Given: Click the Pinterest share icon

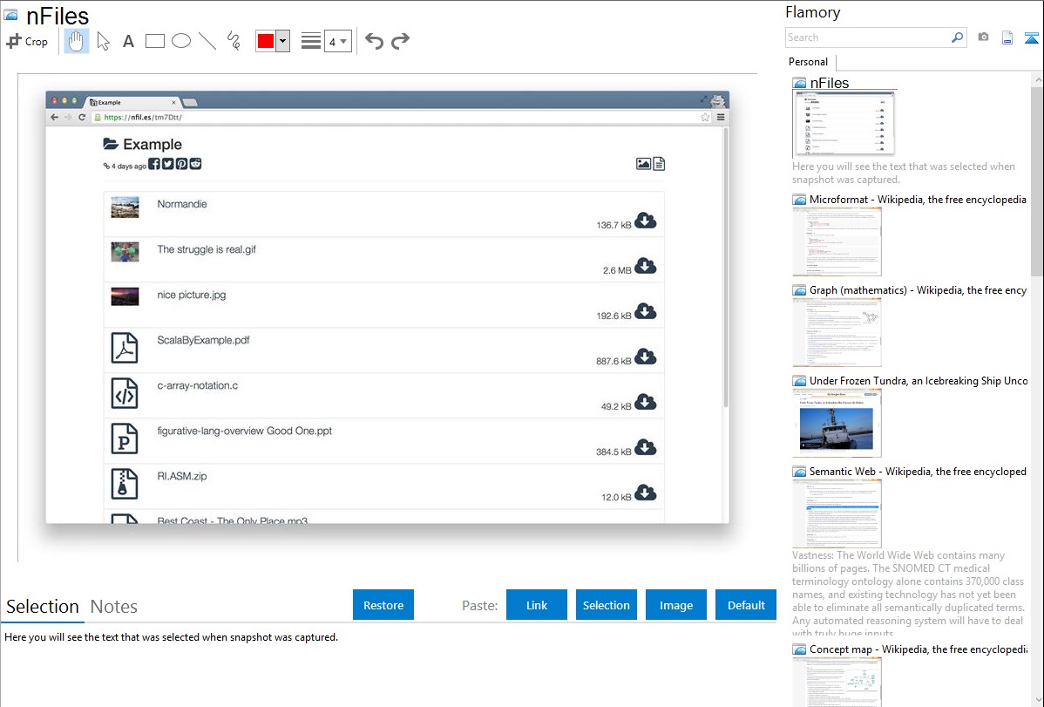Looking at the screenshot, I should (181, 164).
